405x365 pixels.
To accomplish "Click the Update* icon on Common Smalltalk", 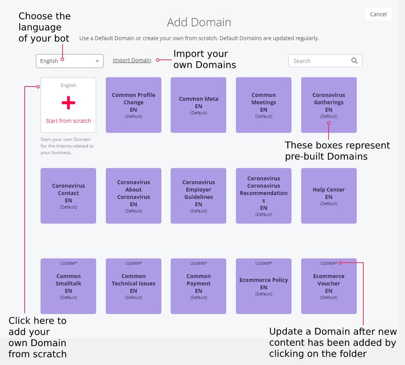I will pos(68,263).
